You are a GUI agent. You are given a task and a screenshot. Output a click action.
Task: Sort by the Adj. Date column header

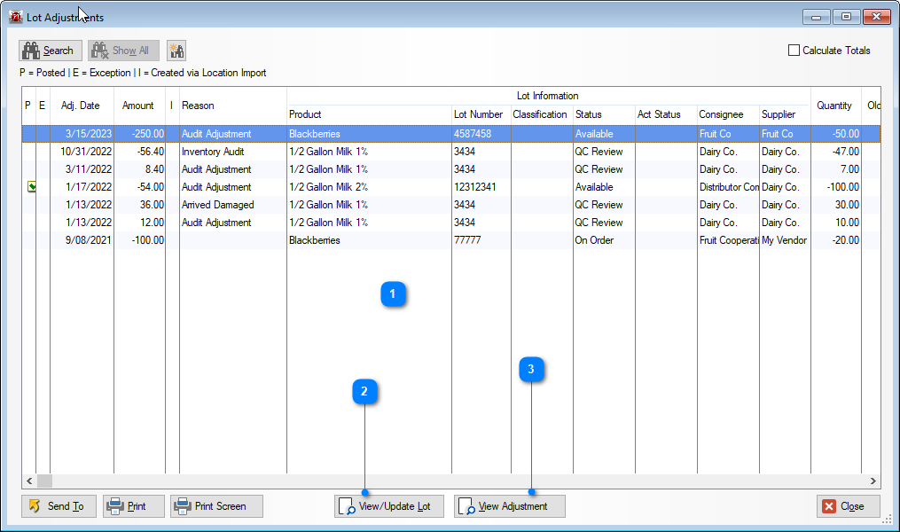pos(81,106)
